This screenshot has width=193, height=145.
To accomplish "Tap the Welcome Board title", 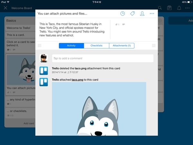I will pyautogui.click(x=22, y=8).
